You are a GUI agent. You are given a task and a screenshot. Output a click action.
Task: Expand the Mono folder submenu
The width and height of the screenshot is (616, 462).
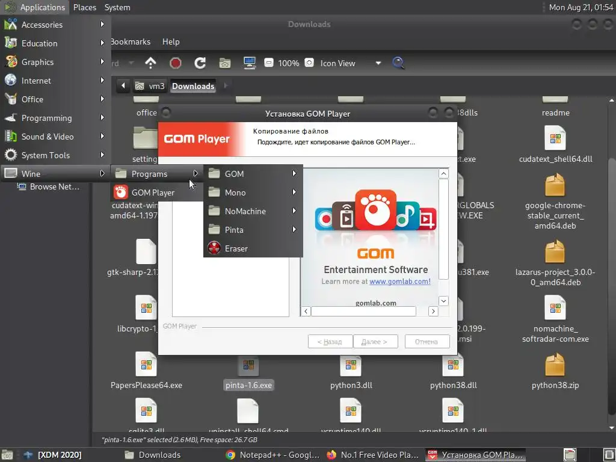253,192
